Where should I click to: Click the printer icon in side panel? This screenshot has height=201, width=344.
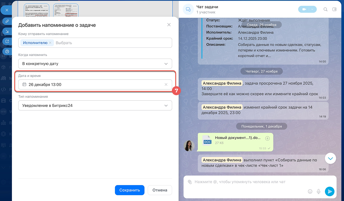[7, 51]
